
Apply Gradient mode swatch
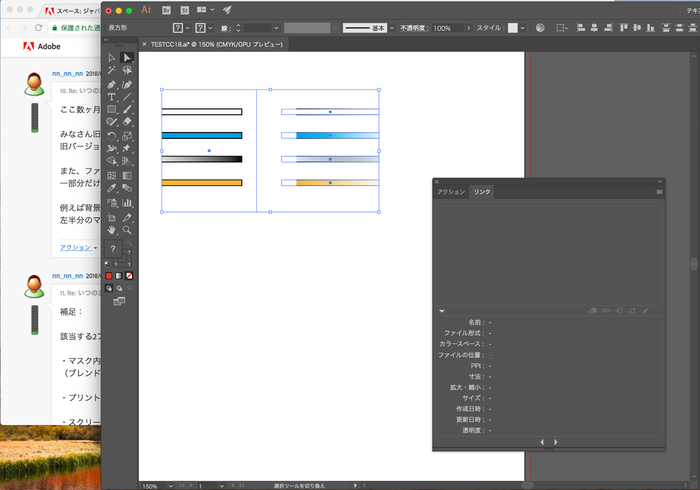(x=119, y=276)
